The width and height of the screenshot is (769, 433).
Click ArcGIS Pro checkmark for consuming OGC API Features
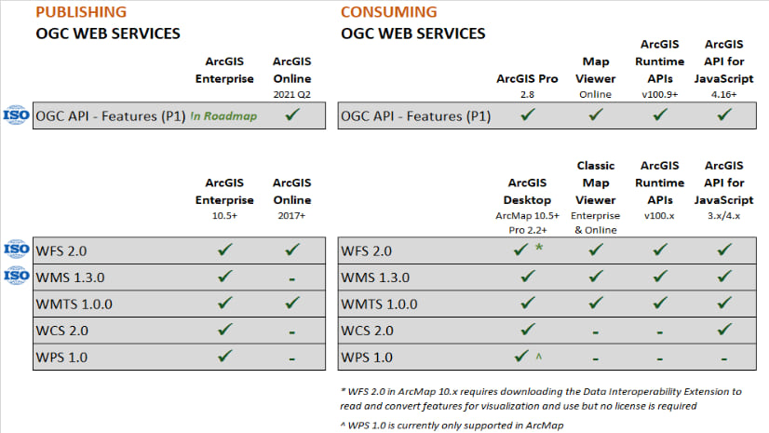(528, 115)
